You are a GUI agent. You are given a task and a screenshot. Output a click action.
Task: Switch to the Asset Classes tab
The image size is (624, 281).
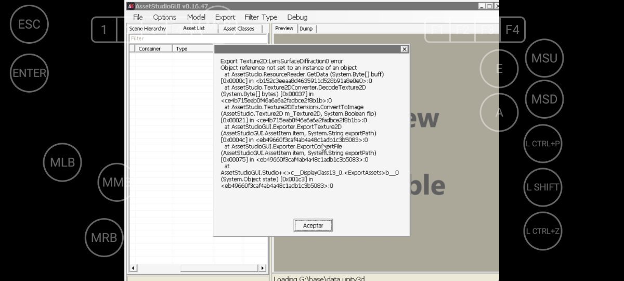pyautogui.click(x=239, y=29)
